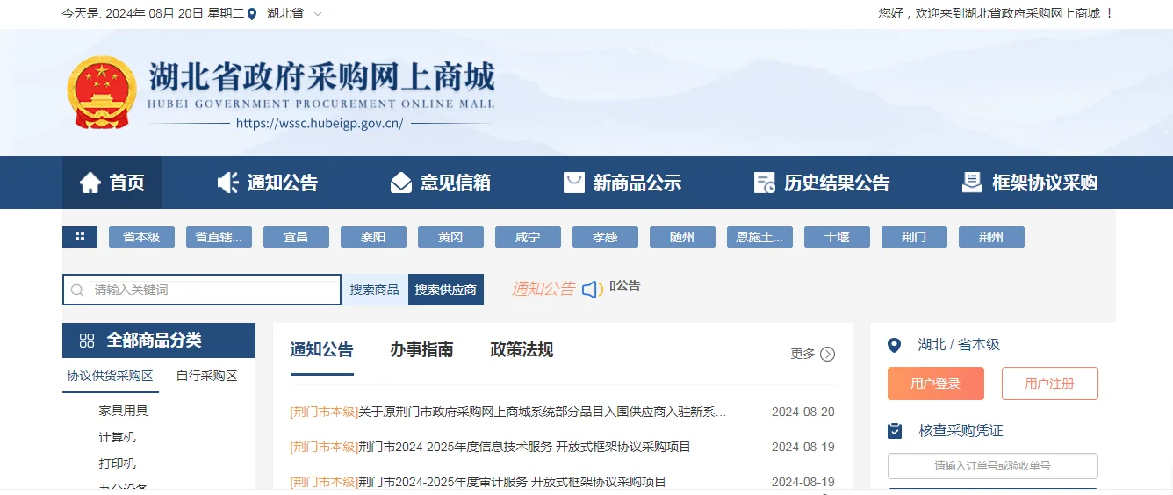Click the site URL https://wssc.hubeigp.gov.cn/
The image size is (1173, 495).
point(320,124)
